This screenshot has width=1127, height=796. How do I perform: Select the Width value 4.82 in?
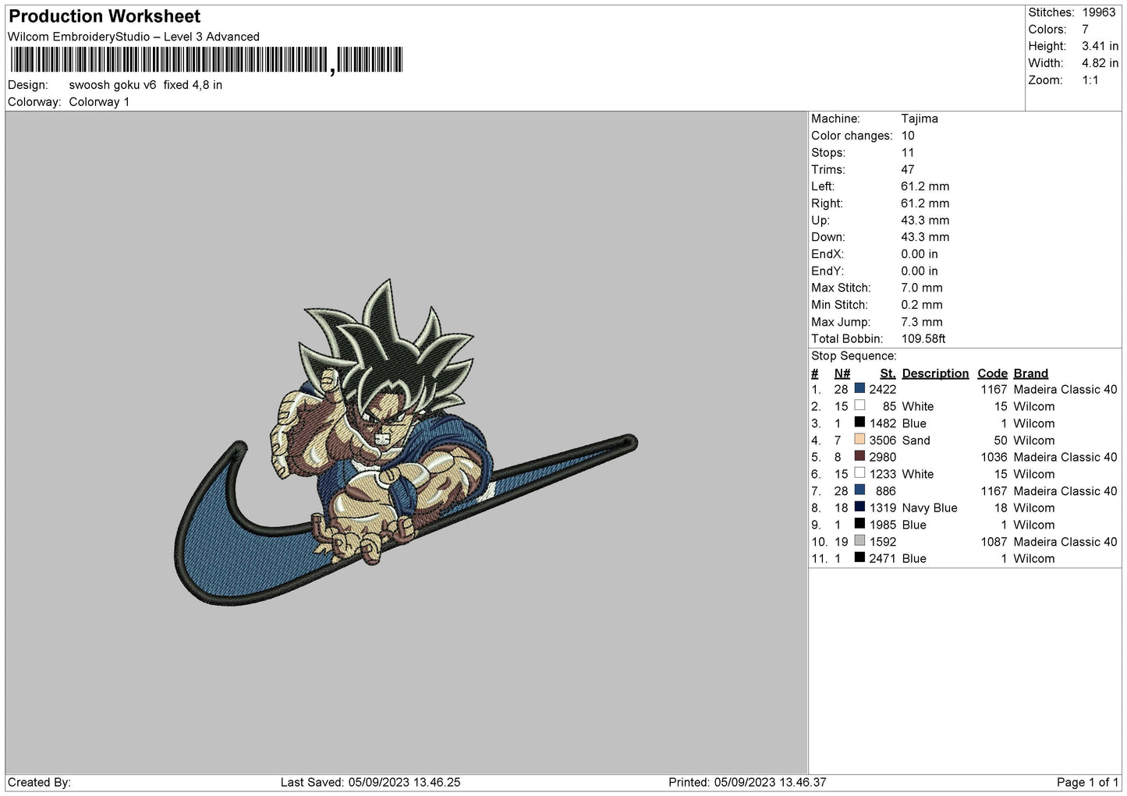1100,63
